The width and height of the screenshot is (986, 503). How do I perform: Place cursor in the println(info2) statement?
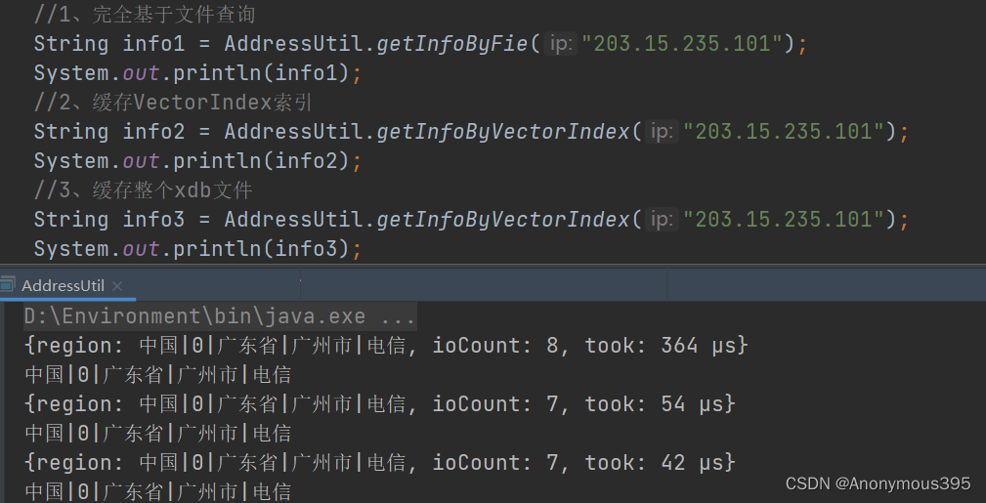(198, 161)
